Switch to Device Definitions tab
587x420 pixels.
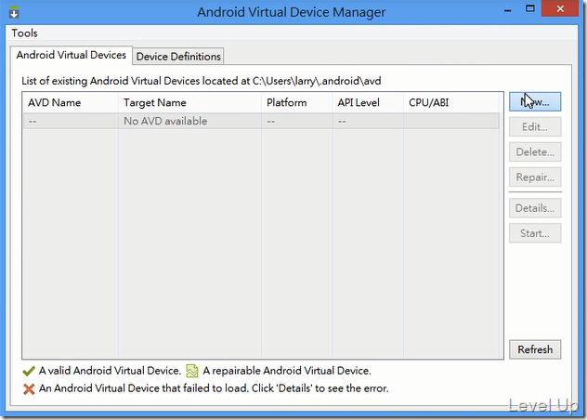tap(178, 57)
